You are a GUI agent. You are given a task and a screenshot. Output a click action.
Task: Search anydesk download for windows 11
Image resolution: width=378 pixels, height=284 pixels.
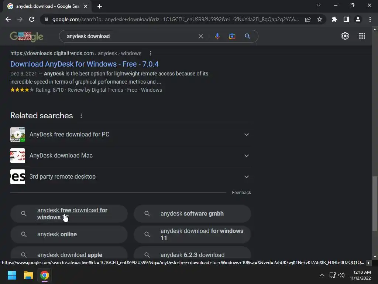[x=192, y=234]
